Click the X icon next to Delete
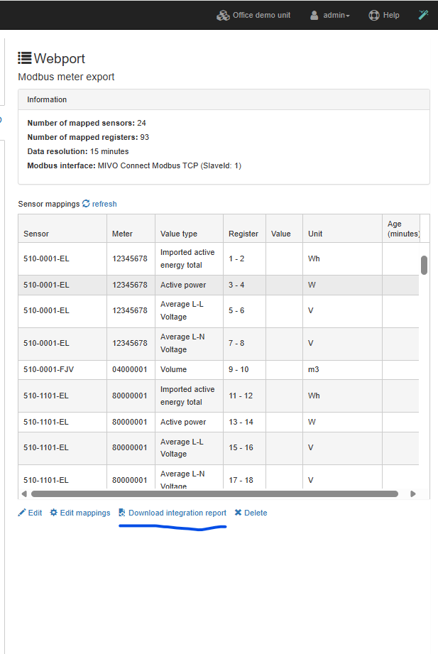This screenshot has height=654, width=438. [x=238, y=513]
